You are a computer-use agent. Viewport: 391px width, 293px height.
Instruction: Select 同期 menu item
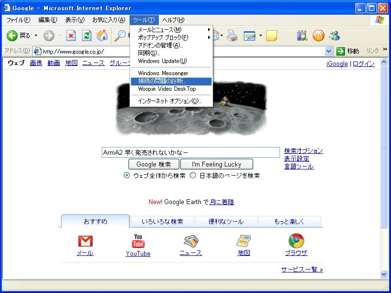point(171,53)
